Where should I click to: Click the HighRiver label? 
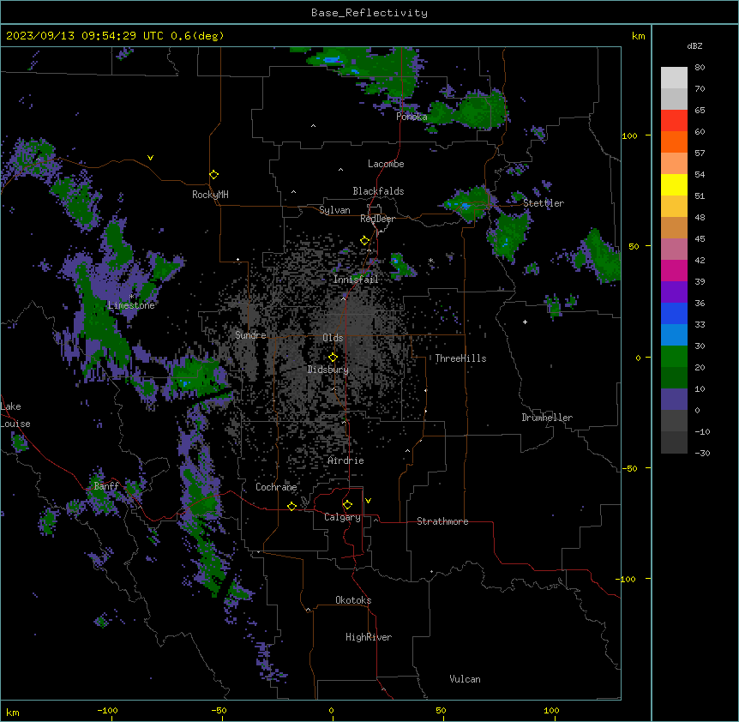[369, 637]
